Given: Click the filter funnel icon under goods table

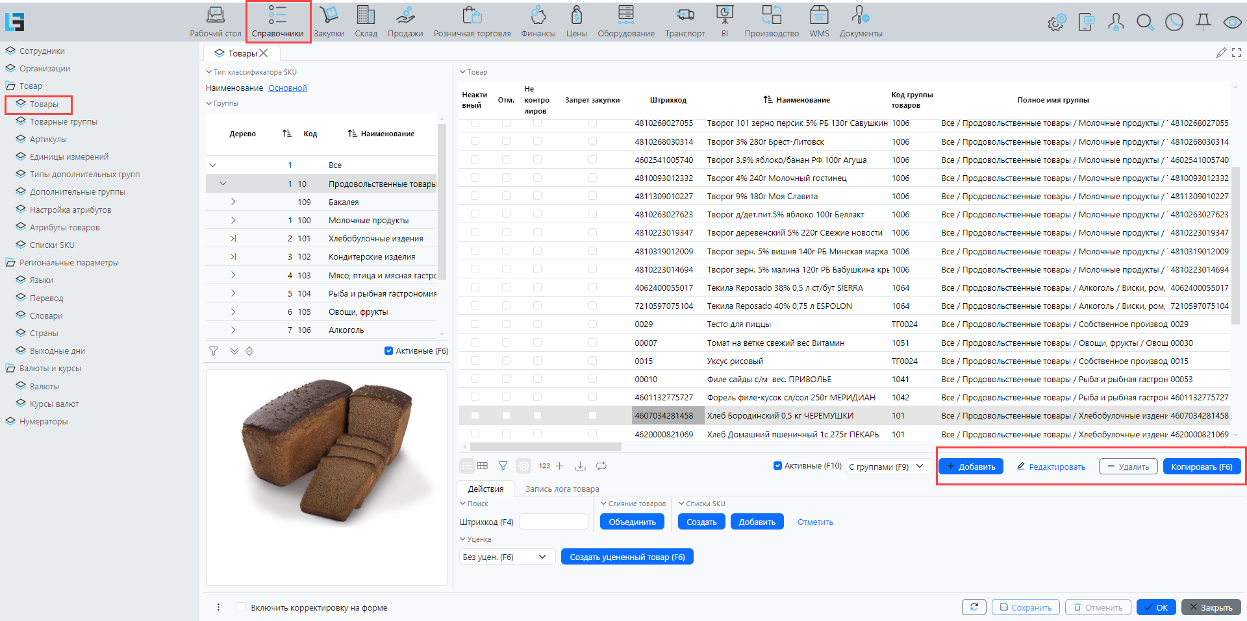Looking at the screenshot, I should click(x=503, y=466).
